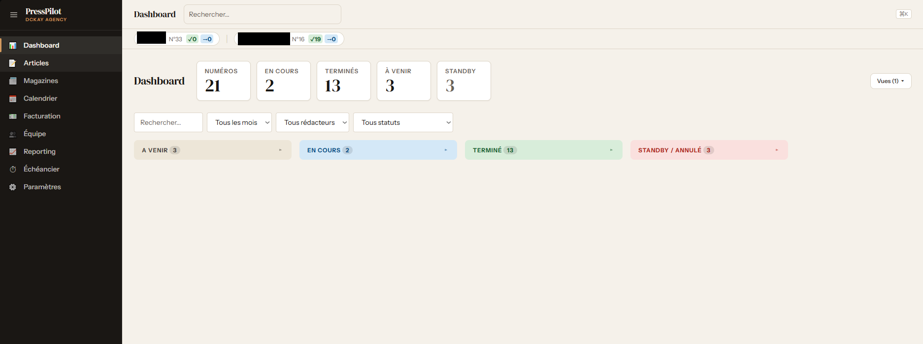The width and height of the screenshot is (923, 344).
Task: Click the Paramètres gear icon
Action: click(13, 187)
